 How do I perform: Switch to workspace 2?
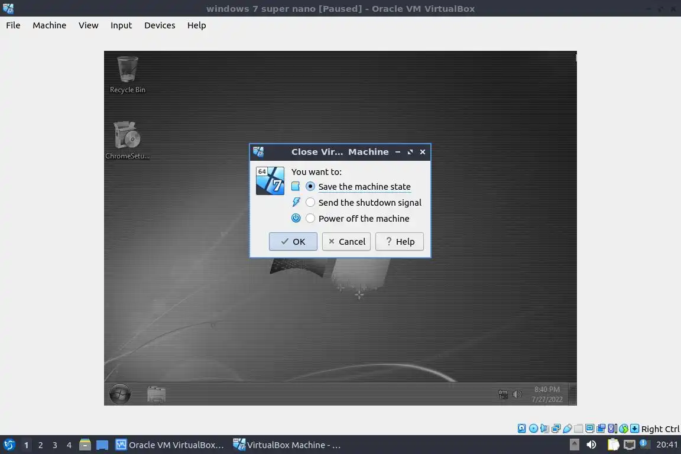click(x=40, y=445)
